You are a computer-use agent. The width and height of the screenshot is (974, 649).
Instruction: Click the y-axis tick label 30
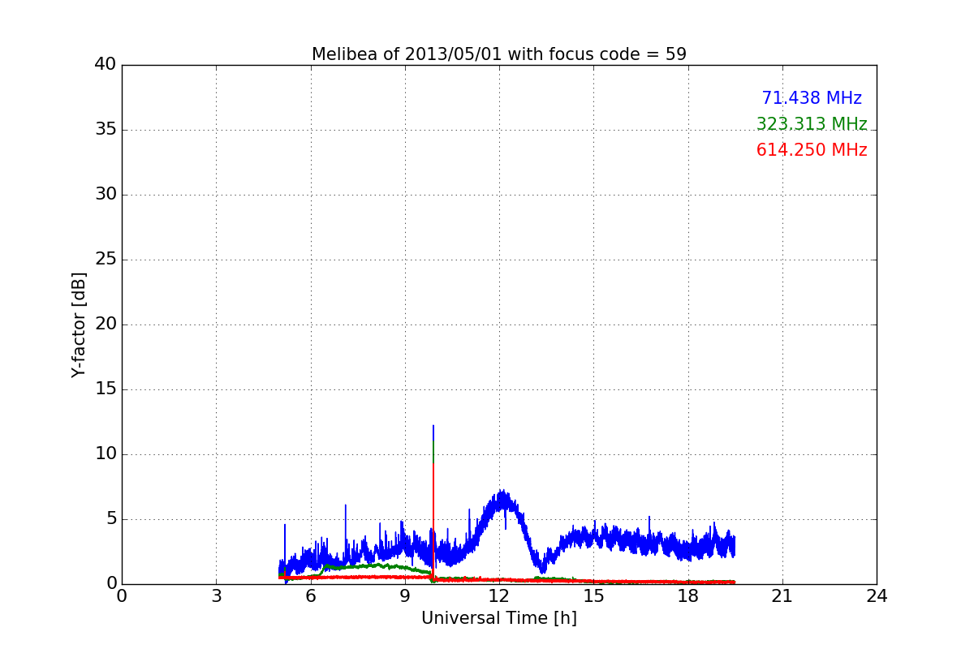(106, 195)
